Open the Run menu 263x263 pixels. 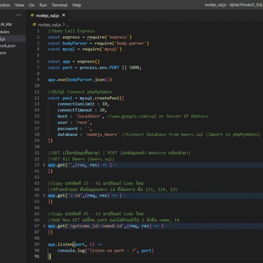(x=43, y=5)
